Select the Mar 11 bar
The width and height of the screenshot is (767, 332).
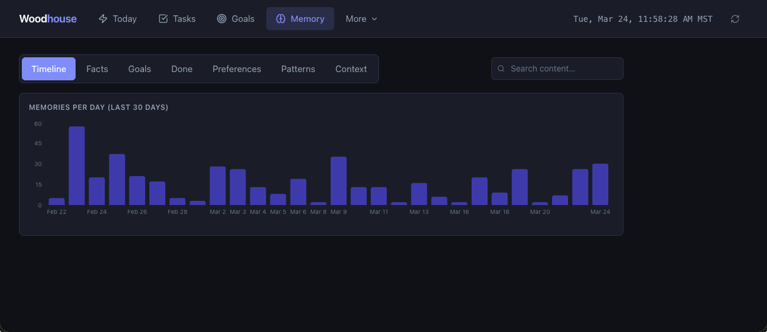click(x=379, y=196)
